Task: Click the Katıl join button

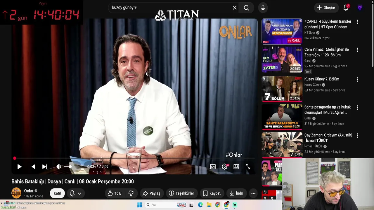Action: tap(57, 193)
